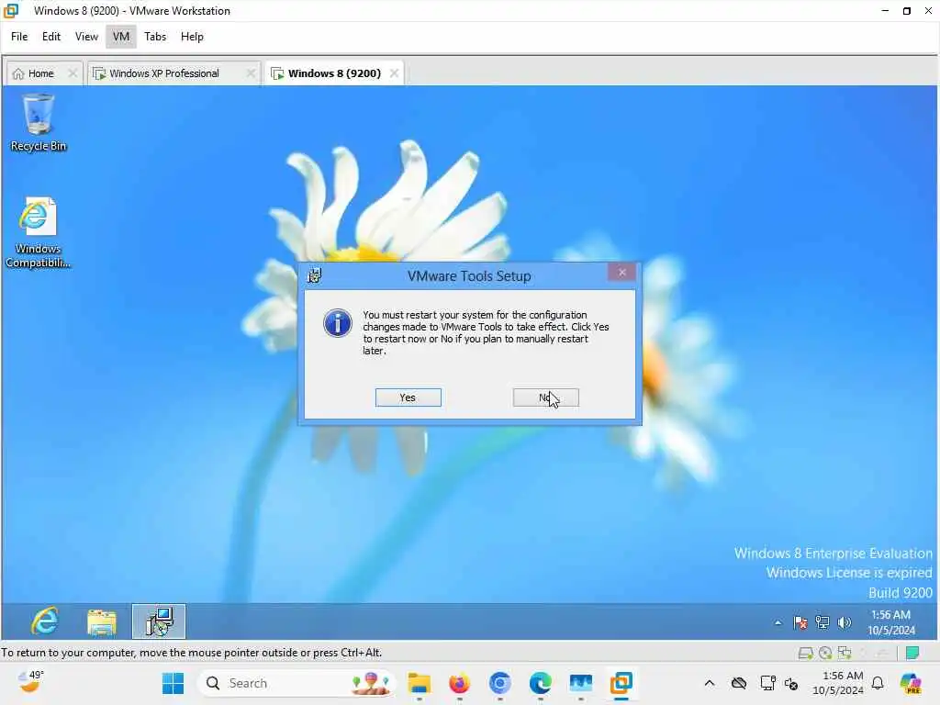Screen dimensions: 940x705
Task: Open the File menu
Action: tap(19, 37)
